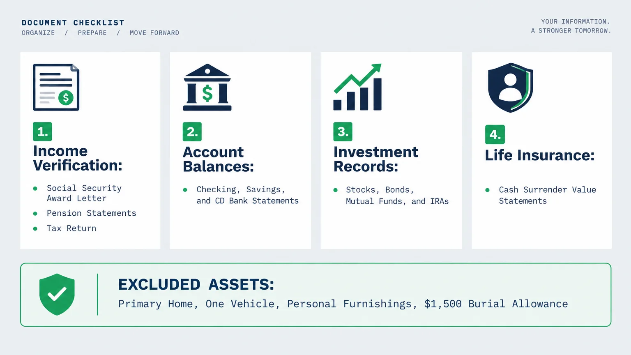Click the Tax Return item
This screenshot has height=355, width=631.
click(x=71, y=228)
